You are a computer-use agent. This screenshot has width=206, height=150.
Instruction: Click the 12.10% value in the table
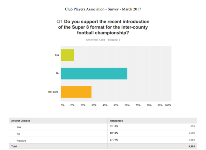[113, 127]
